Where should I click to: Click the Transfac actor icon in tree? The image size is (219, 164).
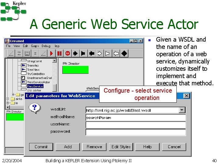click(23, 65)
